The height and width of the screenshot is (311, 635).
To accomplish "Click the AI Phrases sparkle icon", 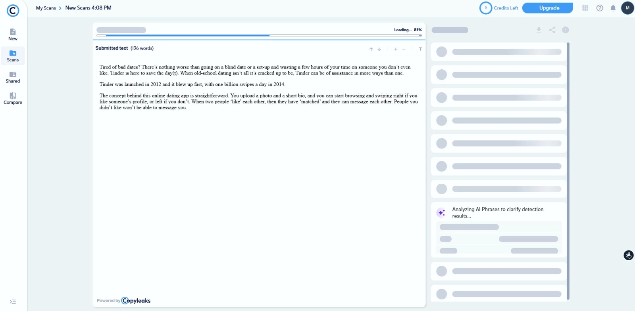I will point(441,213).
